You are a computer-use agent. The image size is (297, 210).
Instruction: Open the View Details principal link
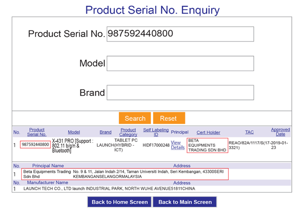(178, 145)
